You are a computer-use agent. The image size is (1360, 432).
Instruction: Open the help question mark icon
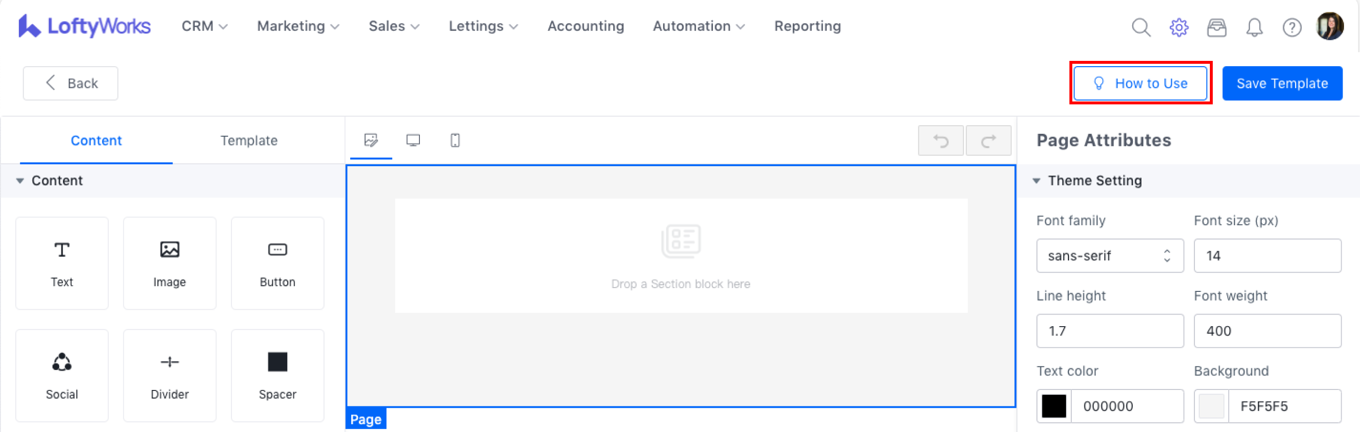[1291, 27]
